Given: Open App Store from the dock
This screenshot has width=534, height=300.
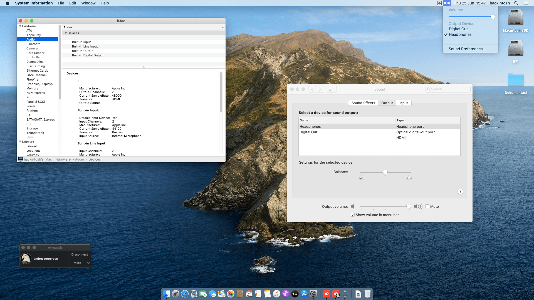Looking at the screenshot, I should tap(304, 294).
